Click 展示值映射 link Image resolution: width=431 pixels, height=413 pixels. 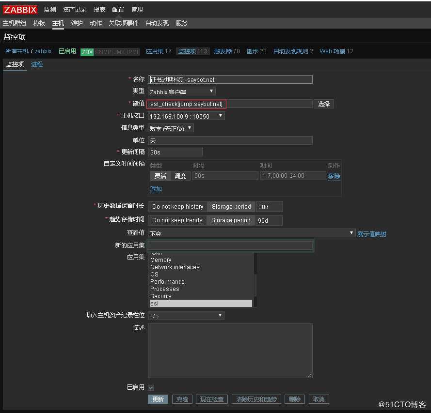371,234
